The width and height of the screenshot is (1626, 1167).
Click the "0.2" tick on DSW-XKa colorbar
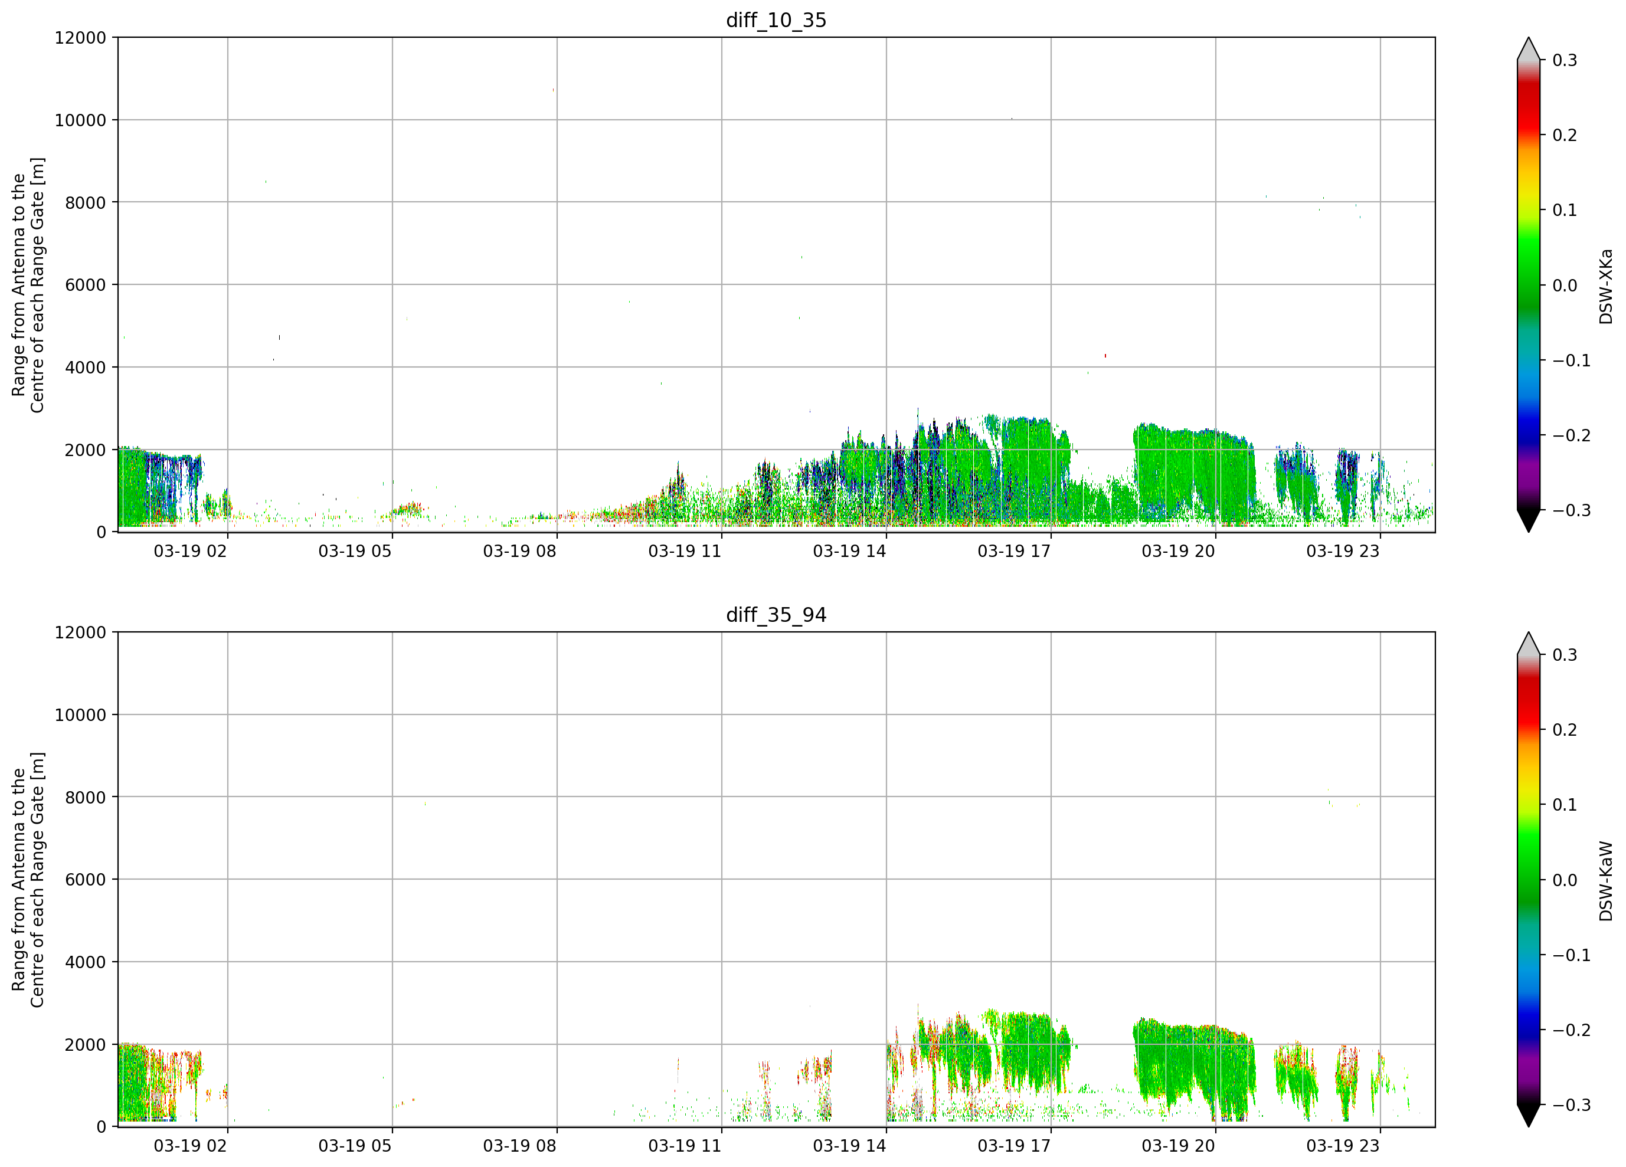1565,136
